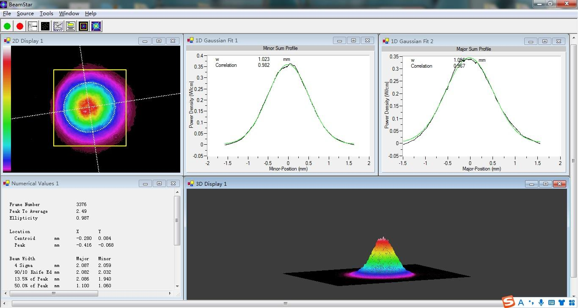
Task: Click the Sogou input method S logo
Action: [509, 302]
